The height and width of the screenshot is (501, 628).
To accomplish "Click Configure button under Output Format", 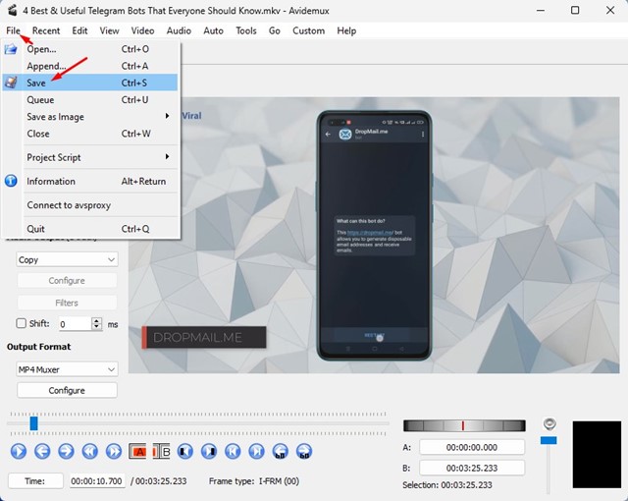I will (67, 390).
